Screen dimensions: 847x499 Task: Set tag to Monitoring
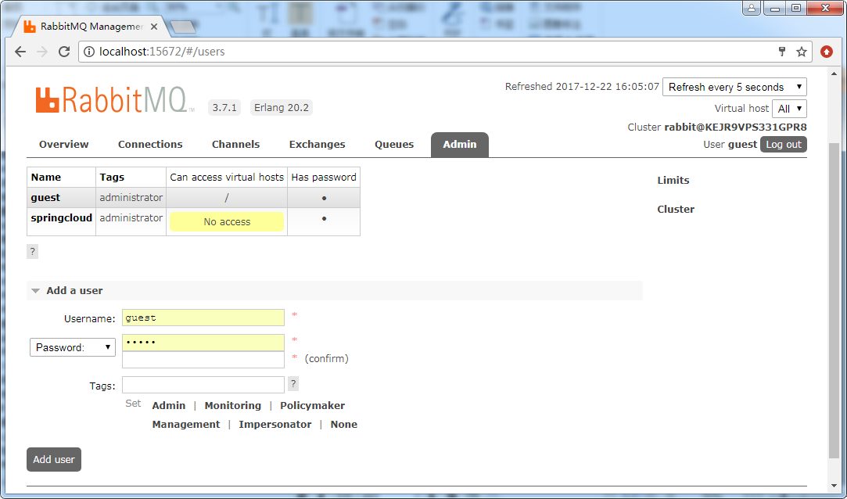pos(233,406)
